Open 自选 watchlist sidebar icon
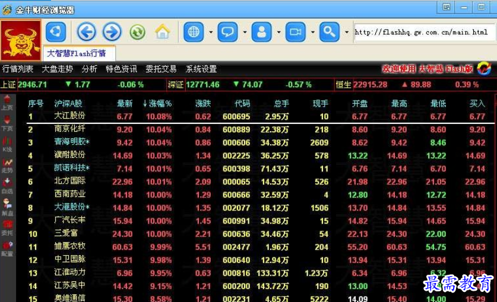This screenshot has height=302, width=497. [7, 186]
